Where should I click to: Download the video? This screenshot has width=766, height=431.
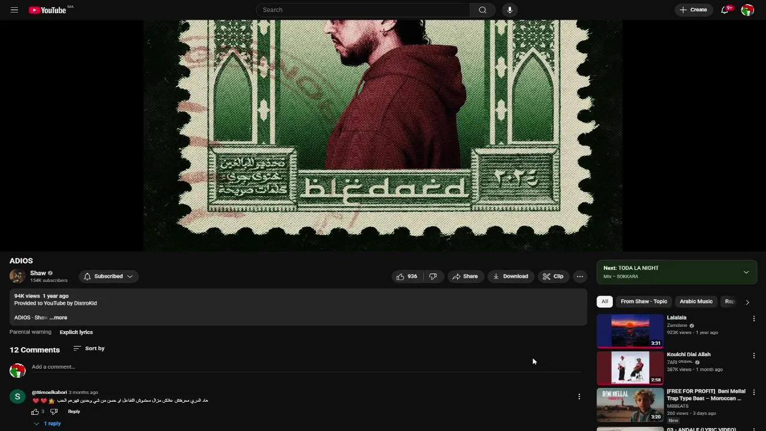pos(510,277)
